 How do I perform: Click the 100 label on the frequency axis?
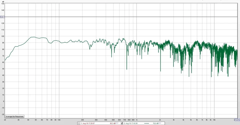[59, 120]
